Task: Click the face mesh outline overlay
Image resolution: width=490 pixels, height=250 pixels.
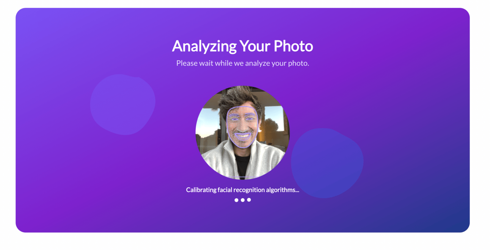Action: [242, 127]
